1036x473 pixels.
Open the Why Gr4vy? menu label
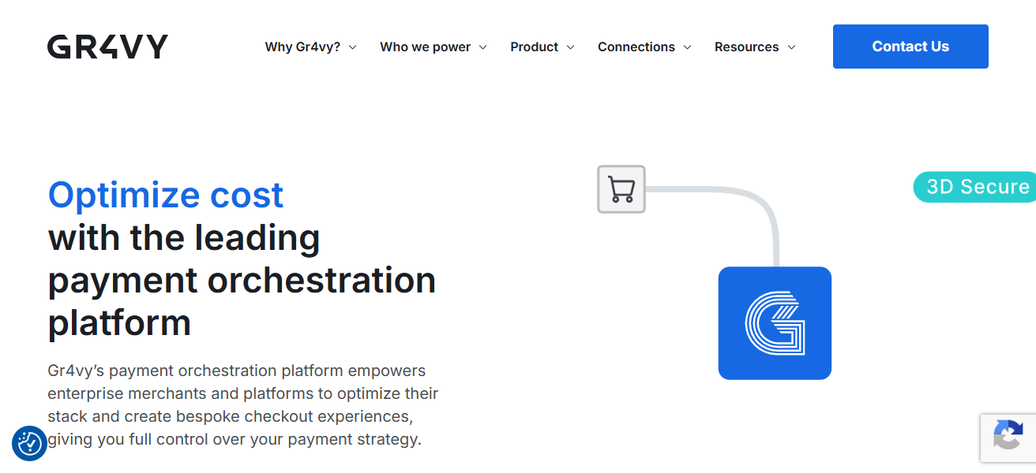click(302, 47)
